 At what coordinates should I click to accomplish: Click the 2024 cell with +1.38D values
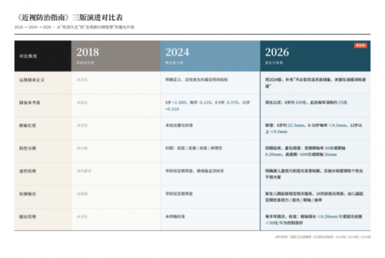click(210, 106)
